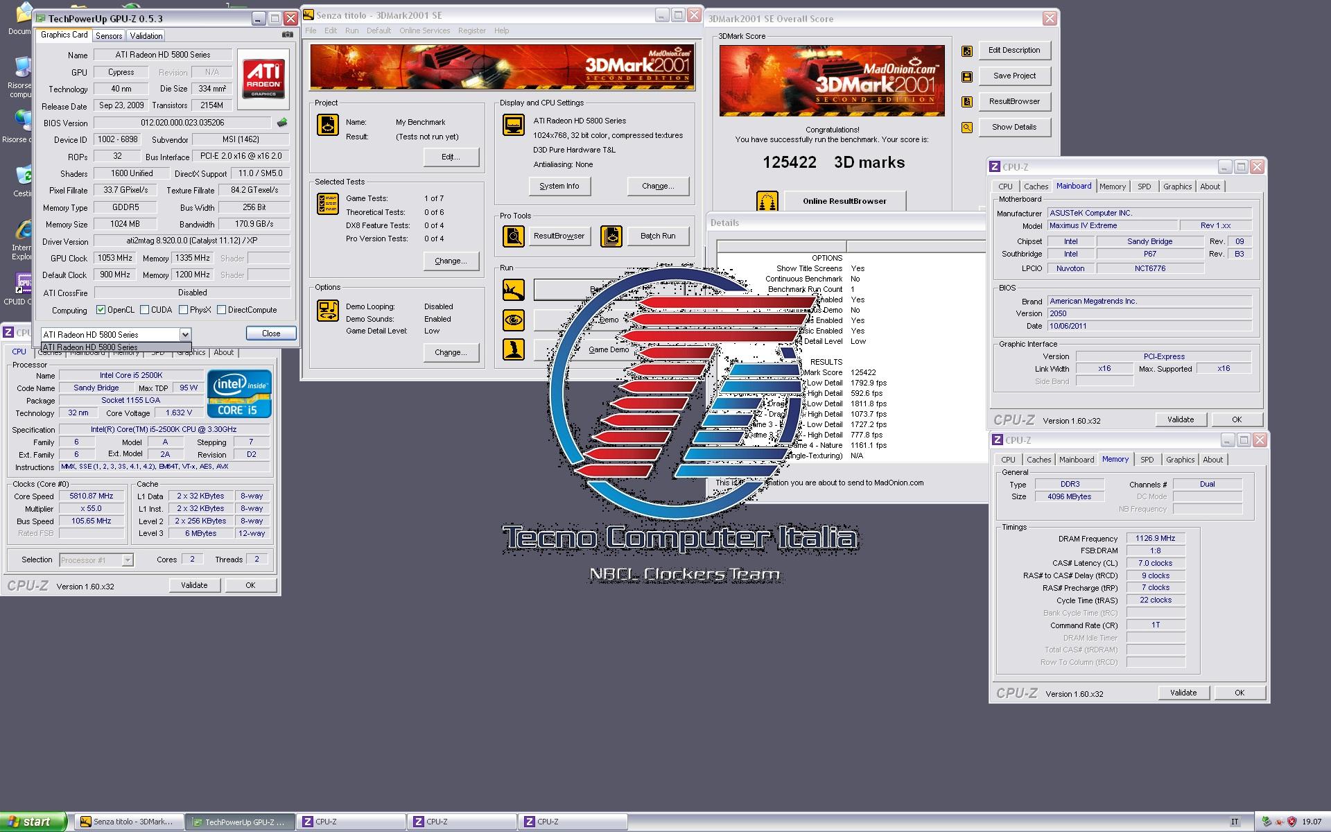Click the Driver Version field in GPU-Z
Image resolution: width=1331 pixels, height=832 pixels.
pos(192,241)
